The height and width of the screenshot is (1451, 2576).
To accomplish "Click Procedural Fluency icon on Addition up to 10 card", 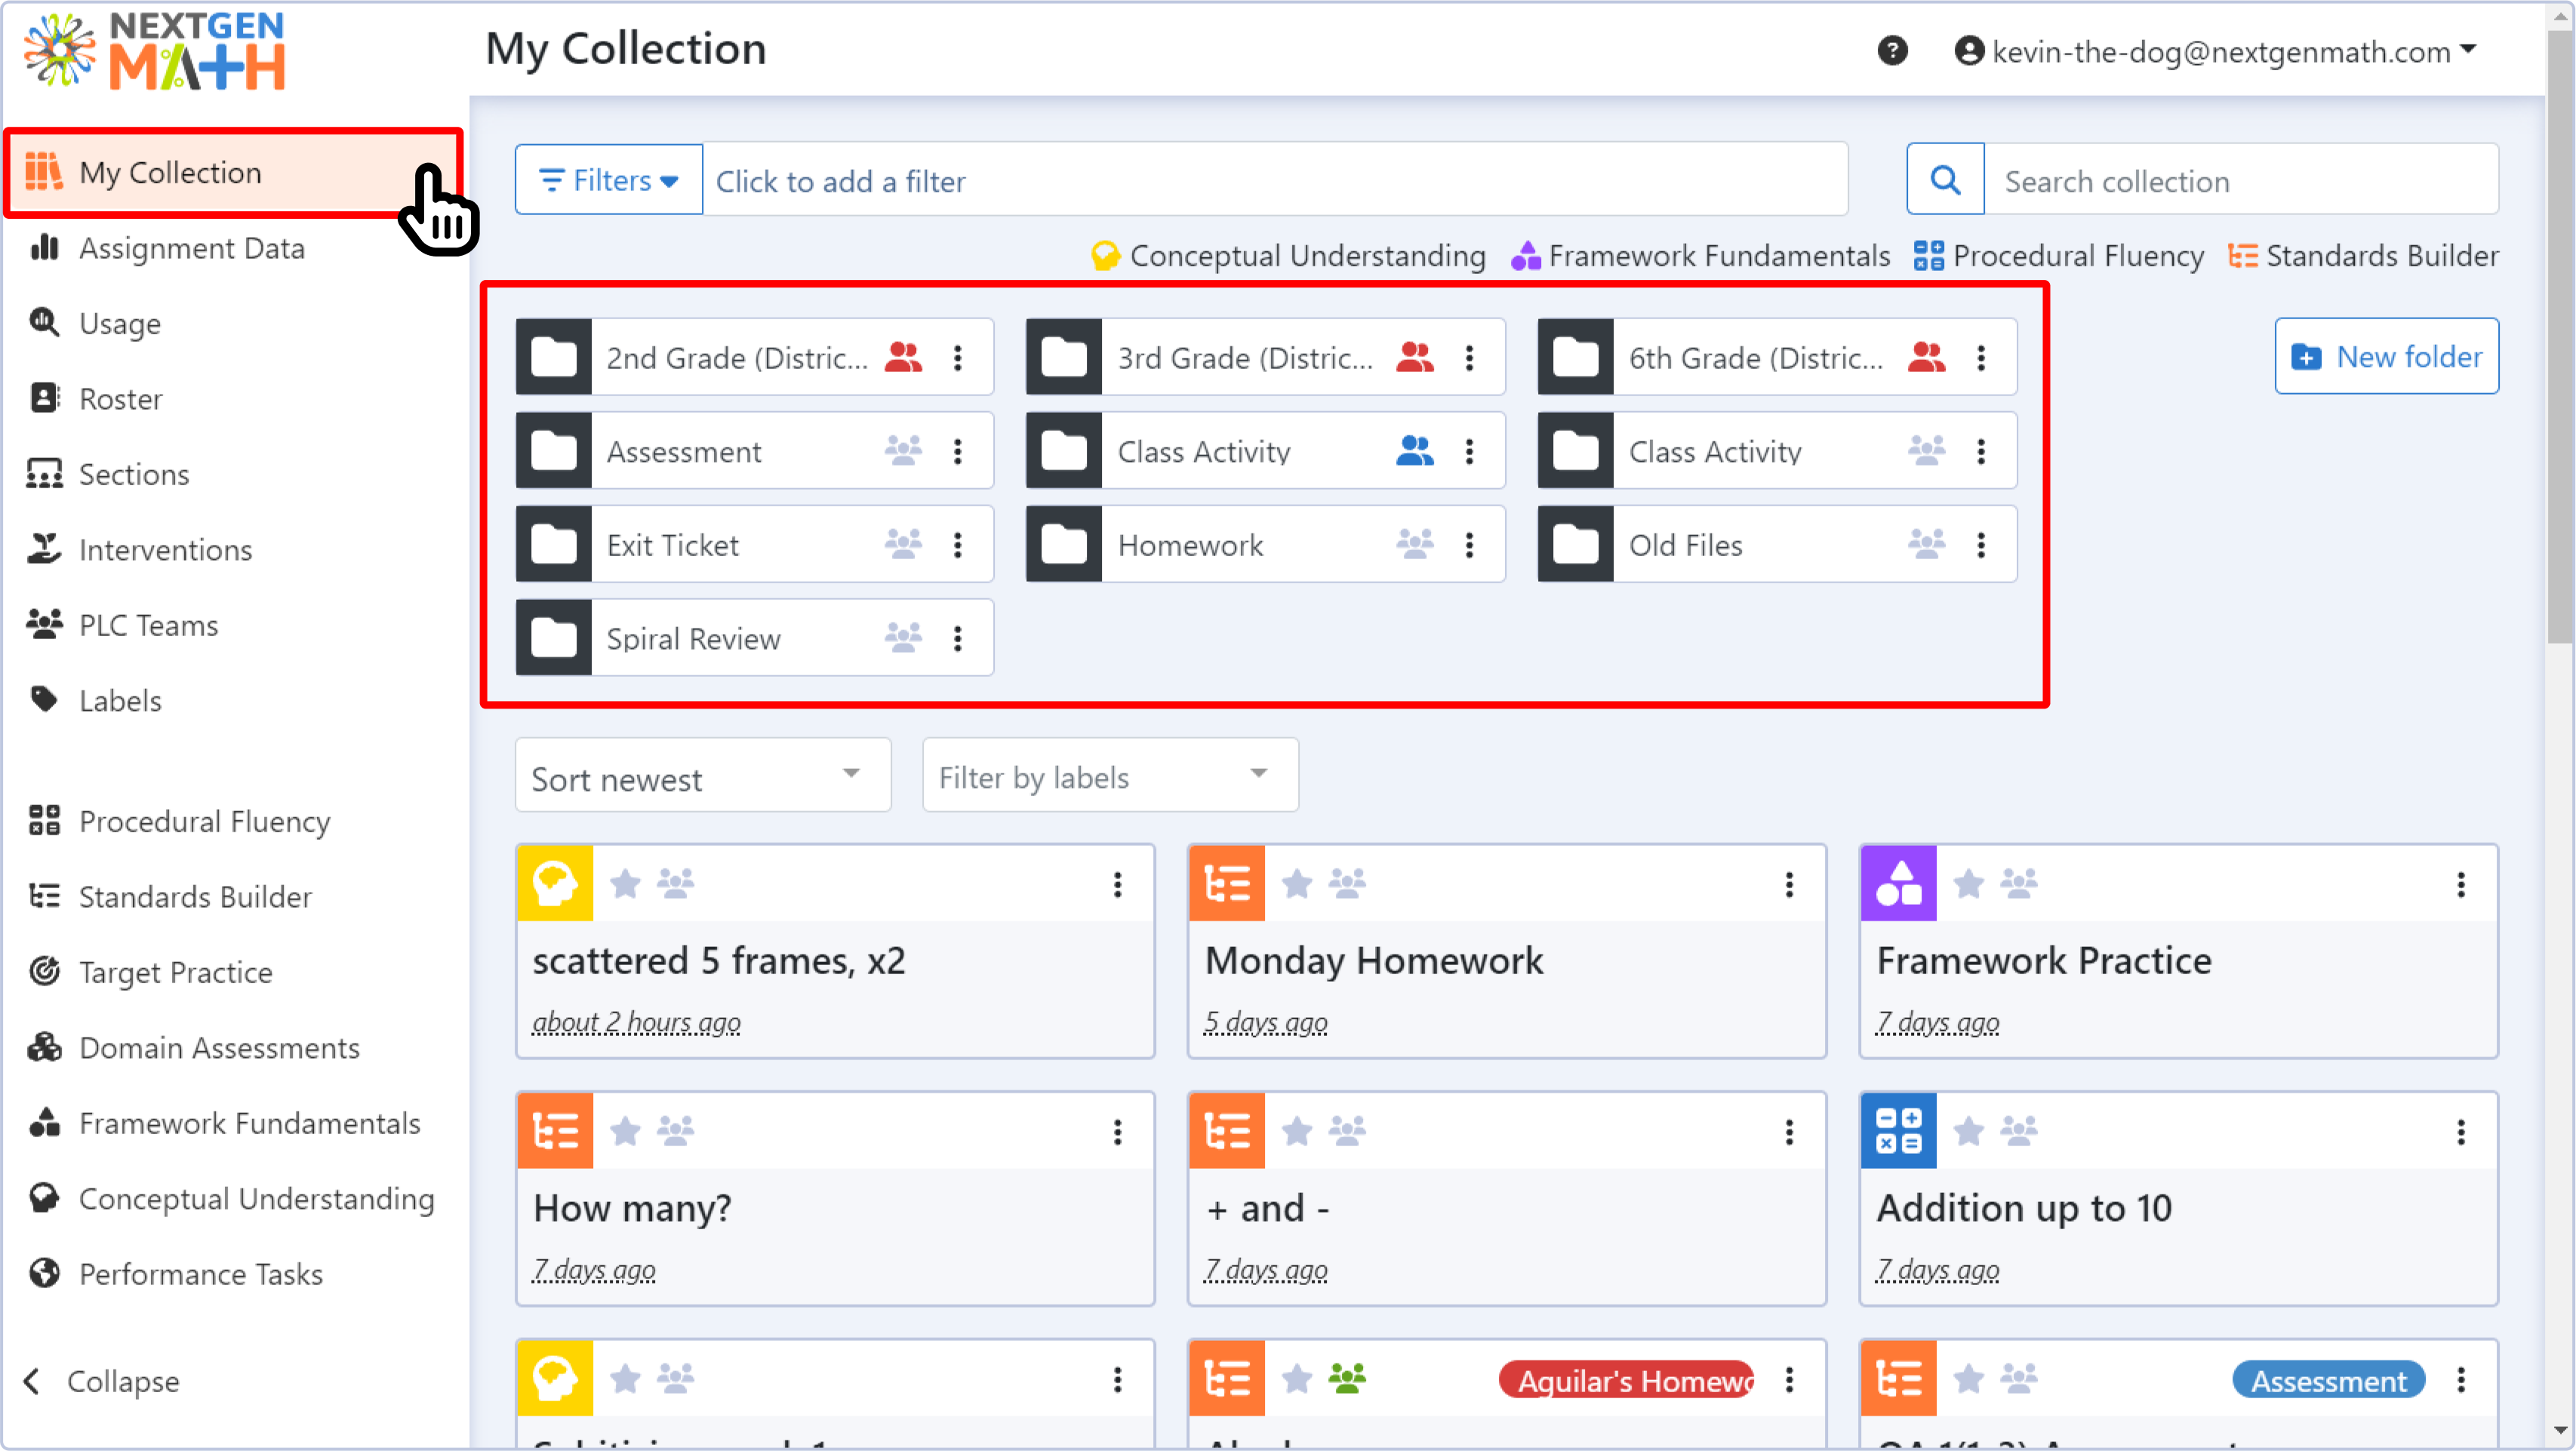I will [1898, 1131].
